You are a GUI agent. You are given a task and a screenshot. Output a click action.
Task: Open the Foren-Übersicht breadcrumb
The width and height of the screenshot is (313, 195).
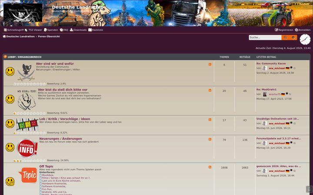(49, 36)
